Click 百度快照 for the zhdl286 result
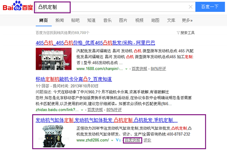 click(x=132, y=140)
